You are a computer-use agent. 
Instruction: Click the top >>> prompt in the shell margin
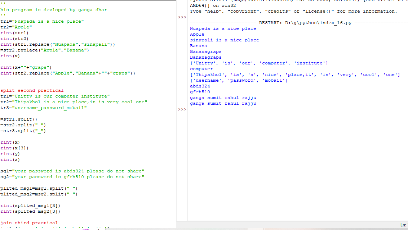click(182, 17)
